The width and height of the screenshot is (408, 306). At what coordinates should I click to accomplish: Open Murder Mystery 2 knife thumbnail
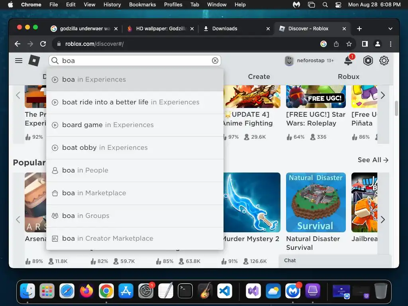[x=252, y=202]
